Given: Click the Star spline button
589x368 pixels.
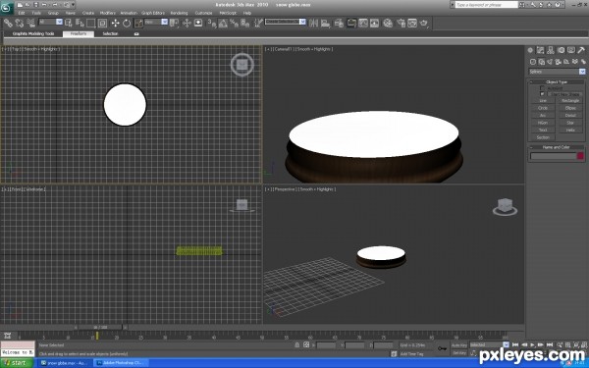Looking at the screenshot, I should pos(570,123).
